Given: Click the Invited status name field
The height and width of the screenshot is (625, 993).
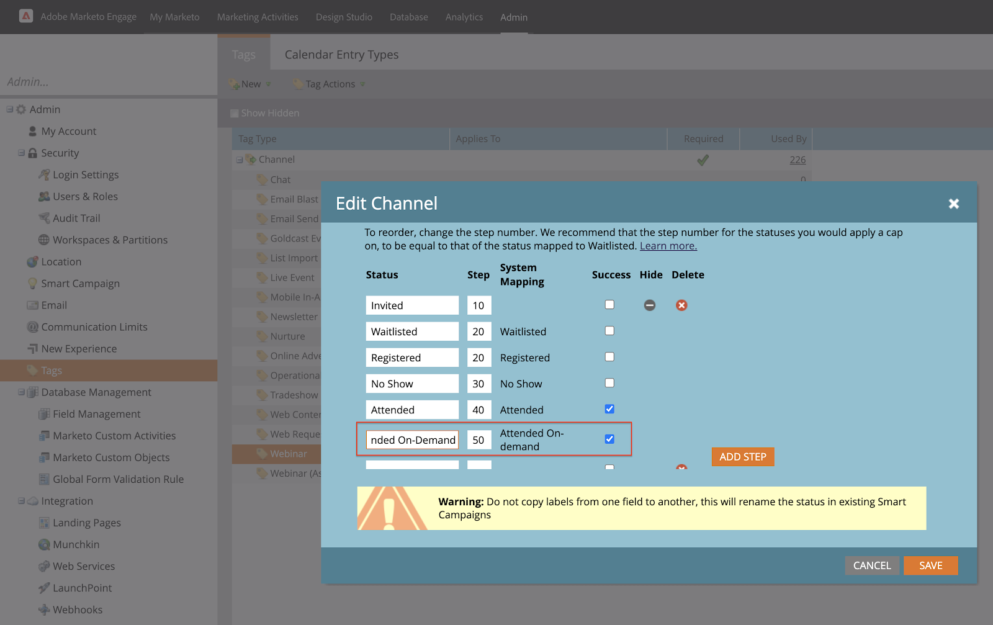Looking at the screenshot, I should click(x=412, y=305).
